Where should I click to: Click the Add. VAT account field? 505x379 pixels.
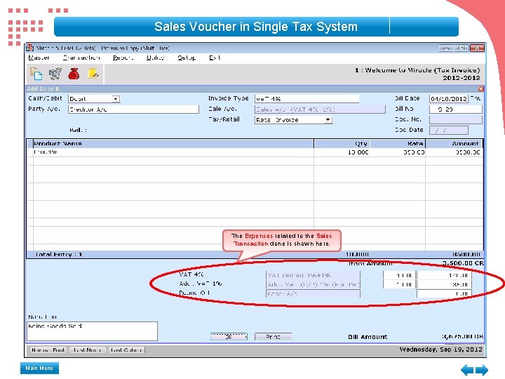tap(313, 284)
